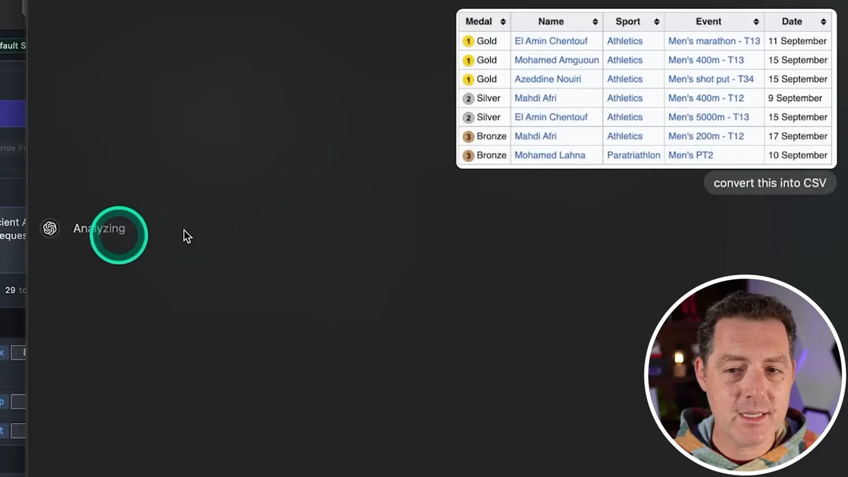Open Men's 5000m - T13 event link
This screenshot has height=477, width=848.
tap(709, 117)
